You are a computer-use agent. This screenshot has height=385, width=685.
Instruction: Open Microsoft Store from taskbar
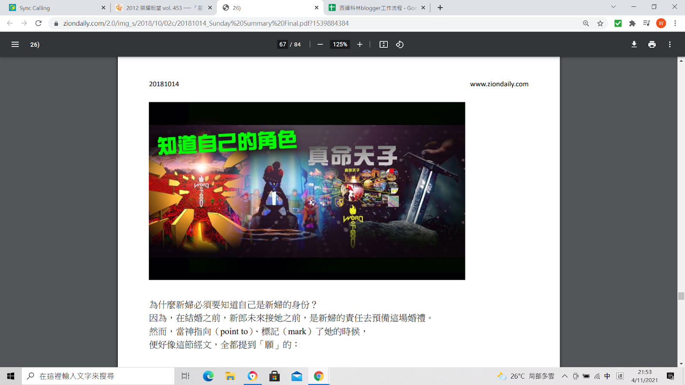(x=274, y=376)
